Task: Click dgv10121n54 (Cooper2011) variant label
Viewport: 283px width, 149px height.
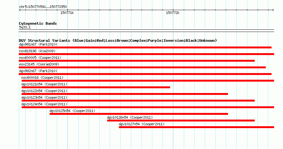Action: point(44,84)
